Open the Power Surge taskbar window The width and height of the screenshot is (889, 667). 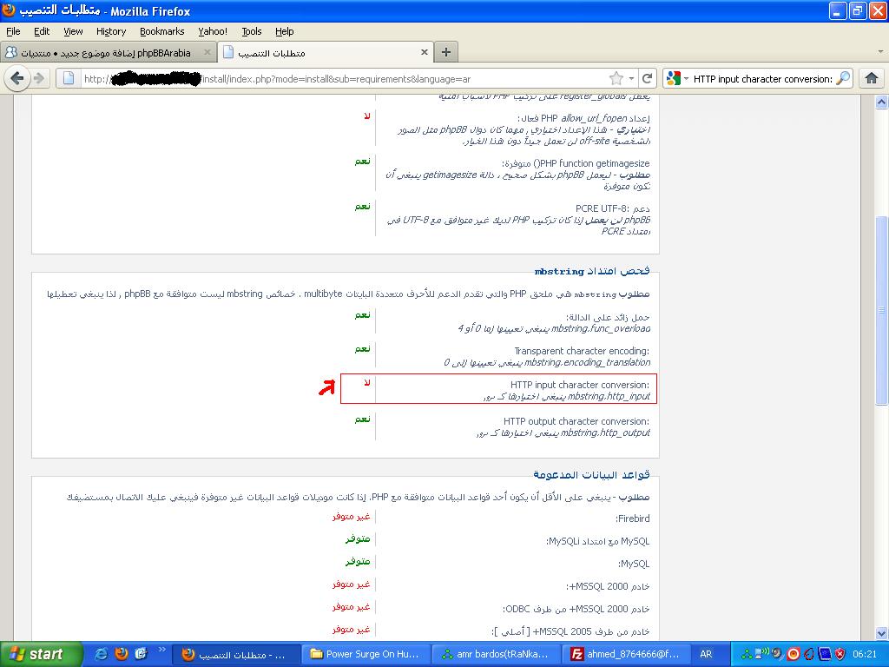pos(365,654)
